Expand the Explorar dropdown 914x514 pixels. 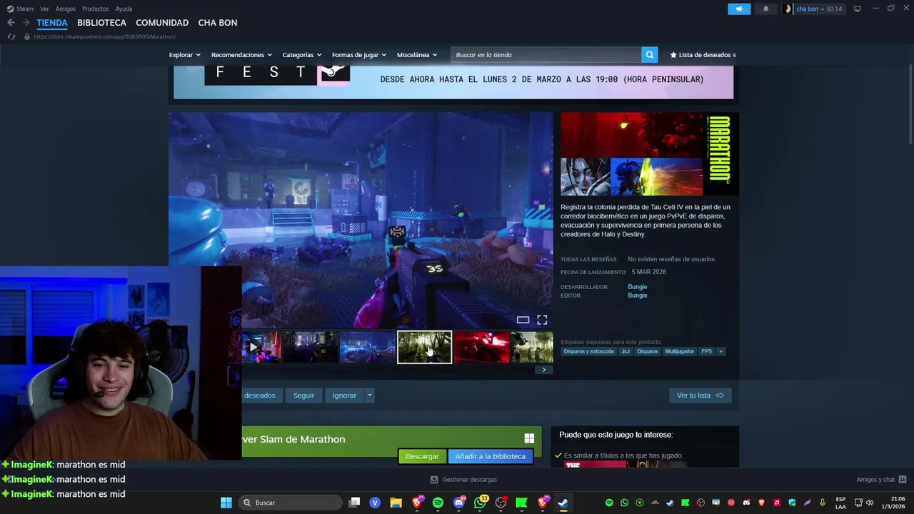(184, 55)
